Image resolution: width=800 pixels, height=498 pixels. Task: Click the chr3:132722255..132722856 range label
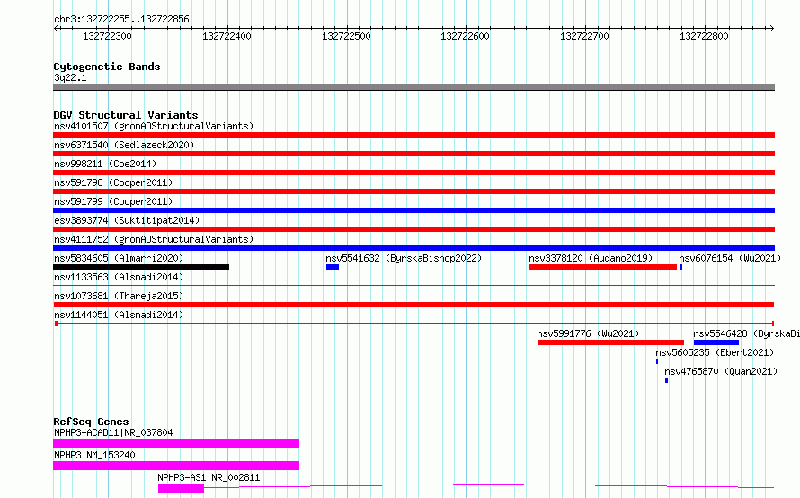pyautogui.click(x=121, y=19)
